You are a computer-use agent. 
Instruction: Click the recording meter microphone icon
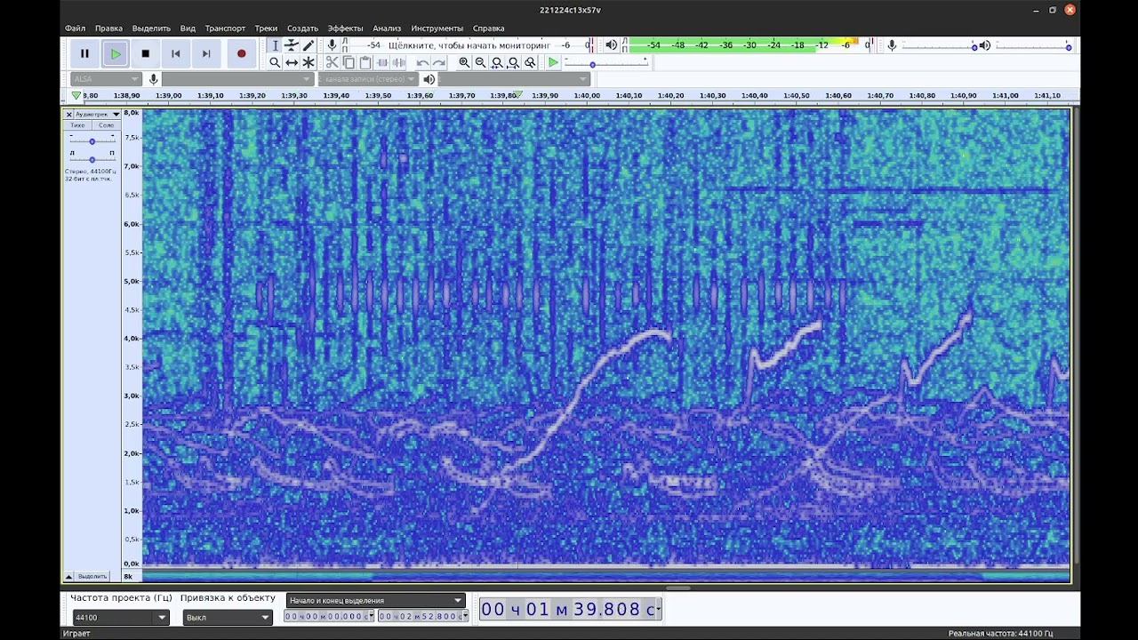click(x=333, y=45)
